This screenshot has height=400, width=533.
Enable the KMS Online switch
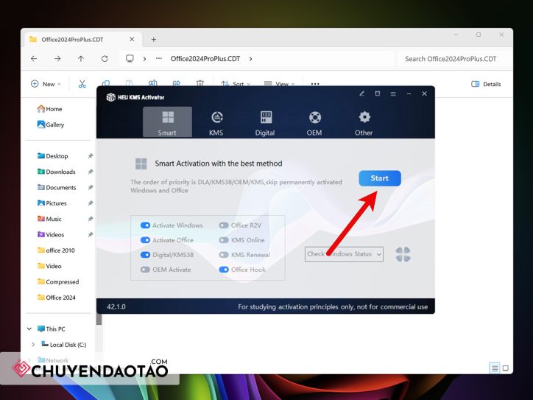[224, 240]
